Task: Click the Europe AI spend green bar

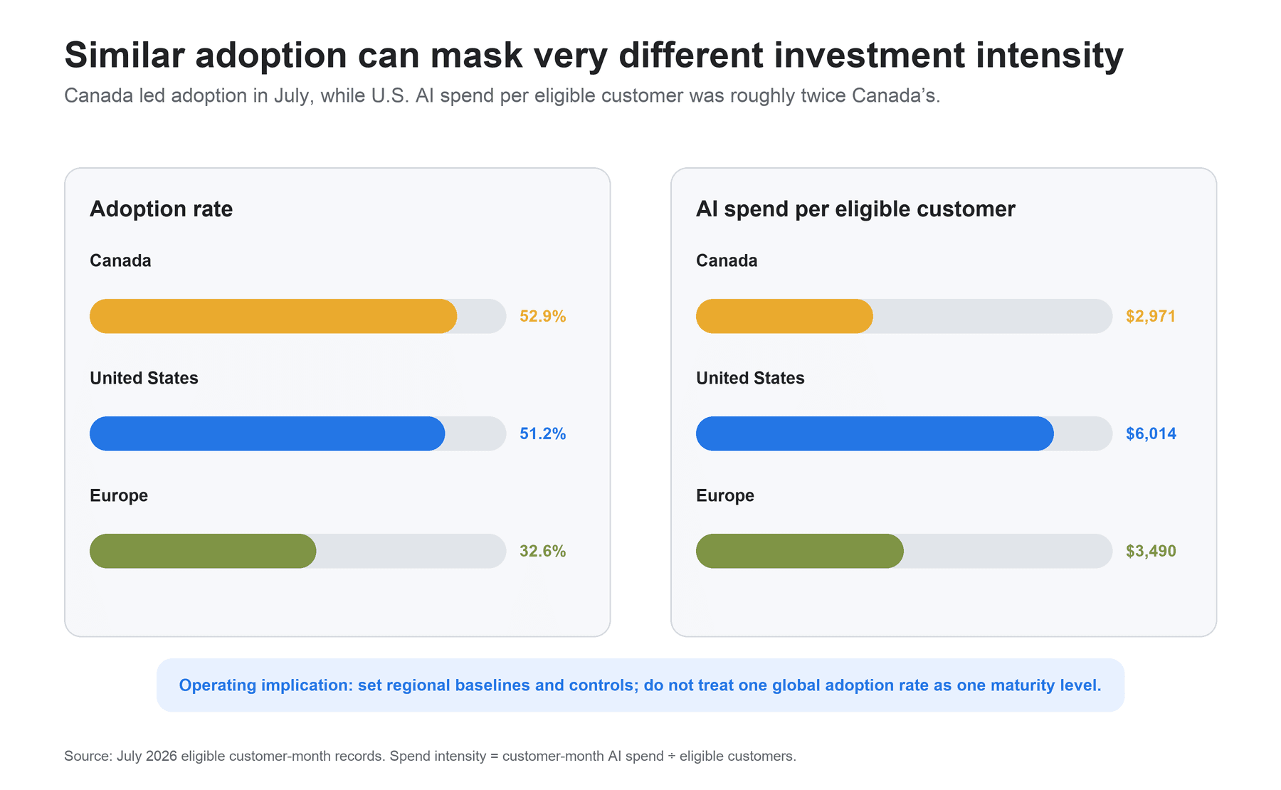Action: (x=800, y=551)
